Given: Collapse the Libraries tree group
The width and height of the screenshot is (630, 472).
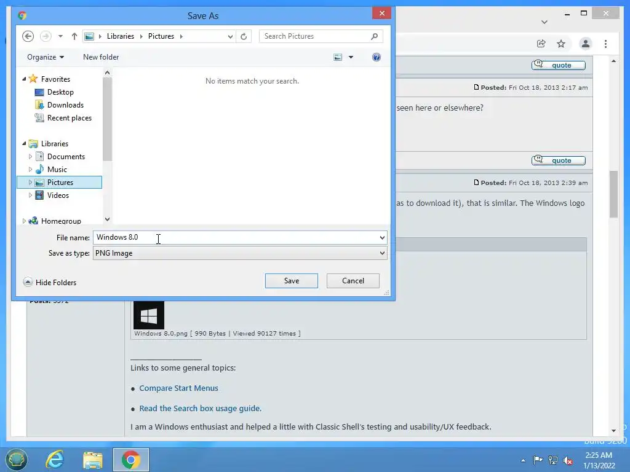Looking at the screenshot, I should (x=24, y=143).
